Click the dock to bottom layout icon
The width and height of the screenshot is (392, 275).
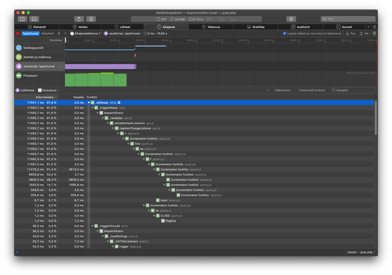coord(34,19)
